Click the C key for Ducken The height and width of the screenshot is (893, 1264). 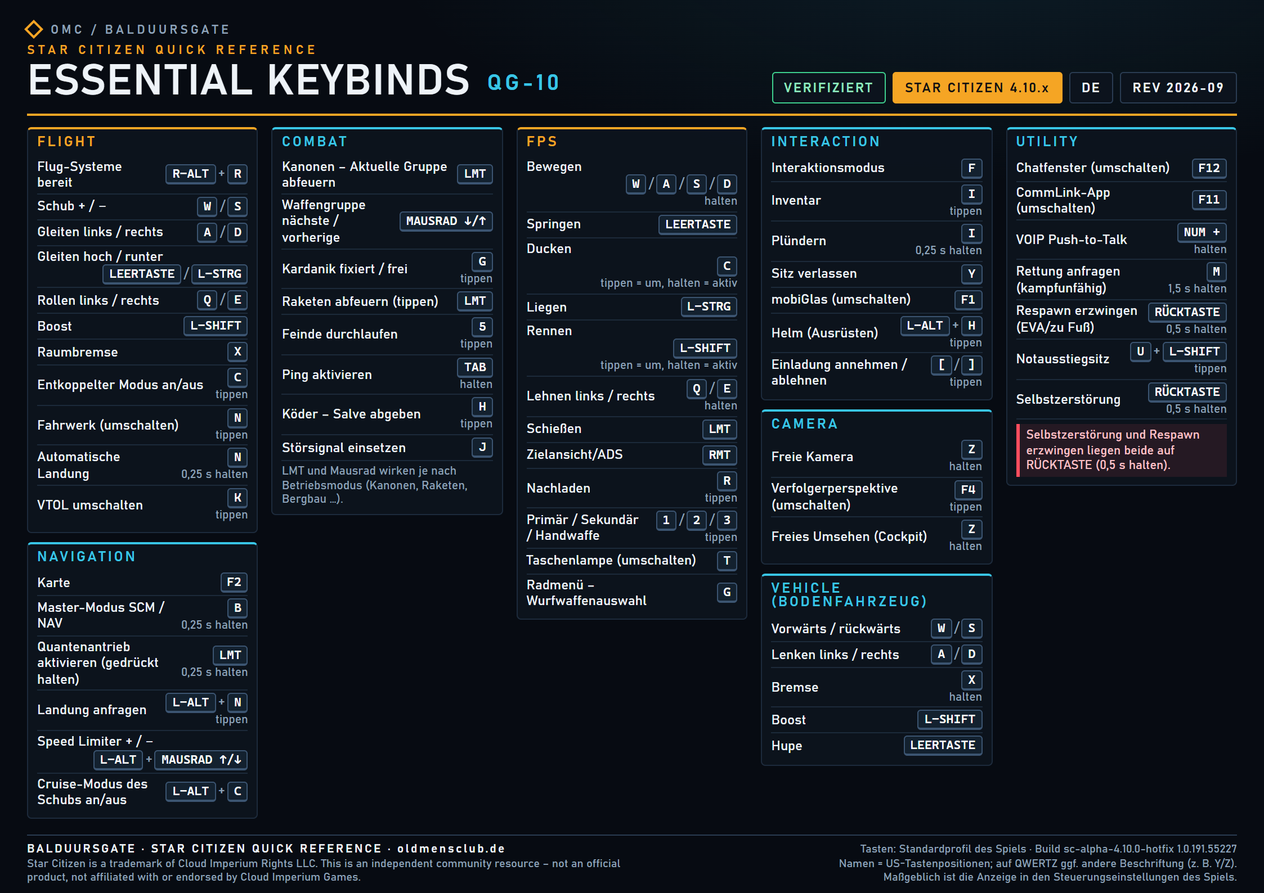click(x=727, y=266)
